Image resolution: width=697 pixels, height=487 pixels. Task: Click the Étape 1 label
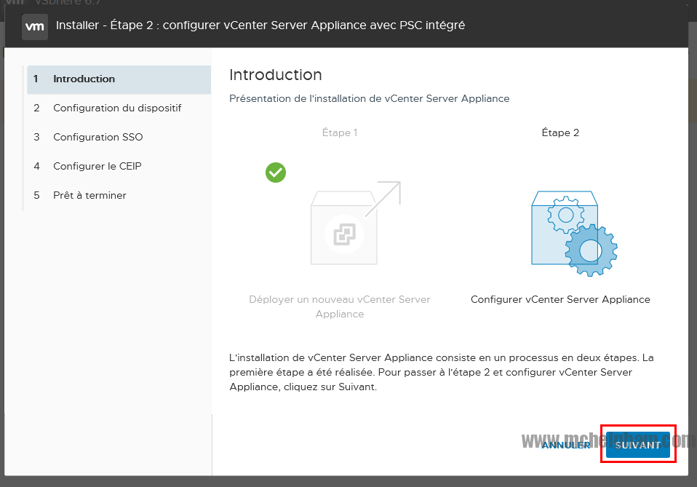(340, 132)
